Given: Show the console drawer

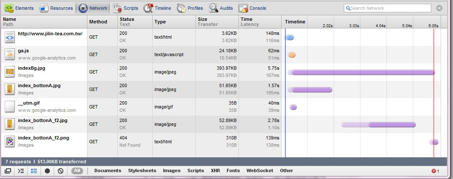Looking at the screenshot, I should click(21, 171).
